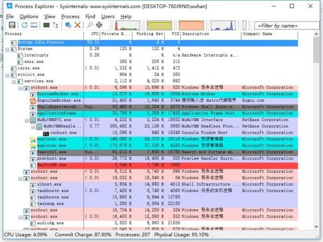Collapse svchost.exe PID 84 node

coord(20,179)
